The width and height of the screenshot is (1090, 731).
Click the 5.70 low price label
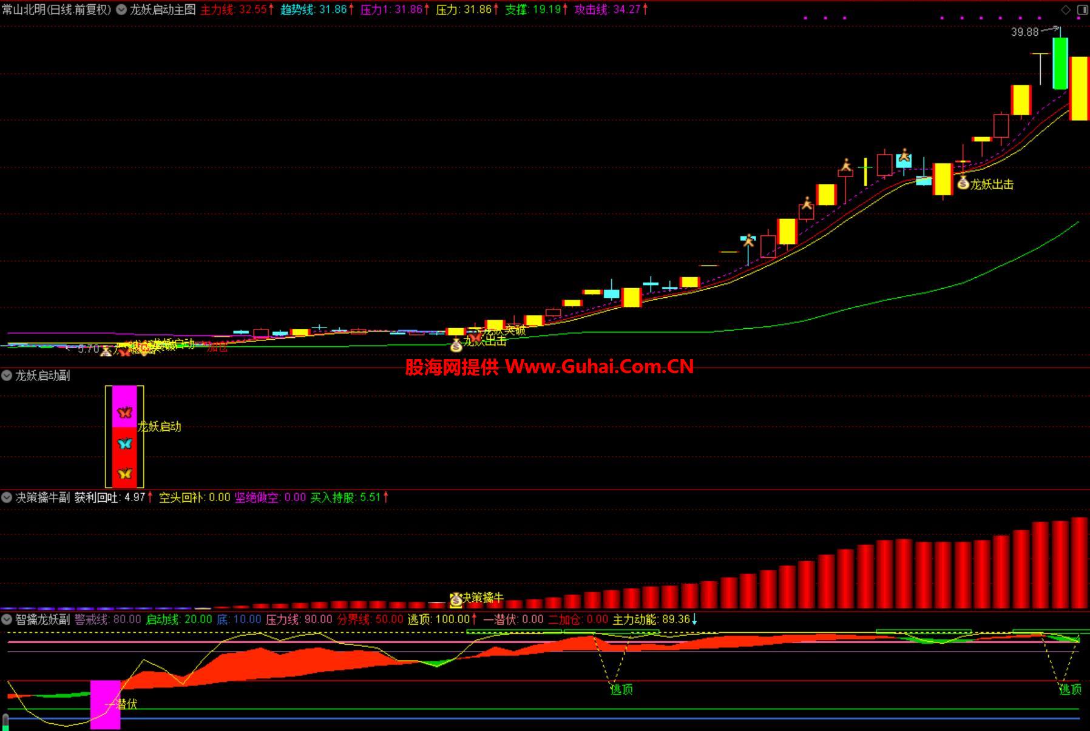(x=89, y=349)
